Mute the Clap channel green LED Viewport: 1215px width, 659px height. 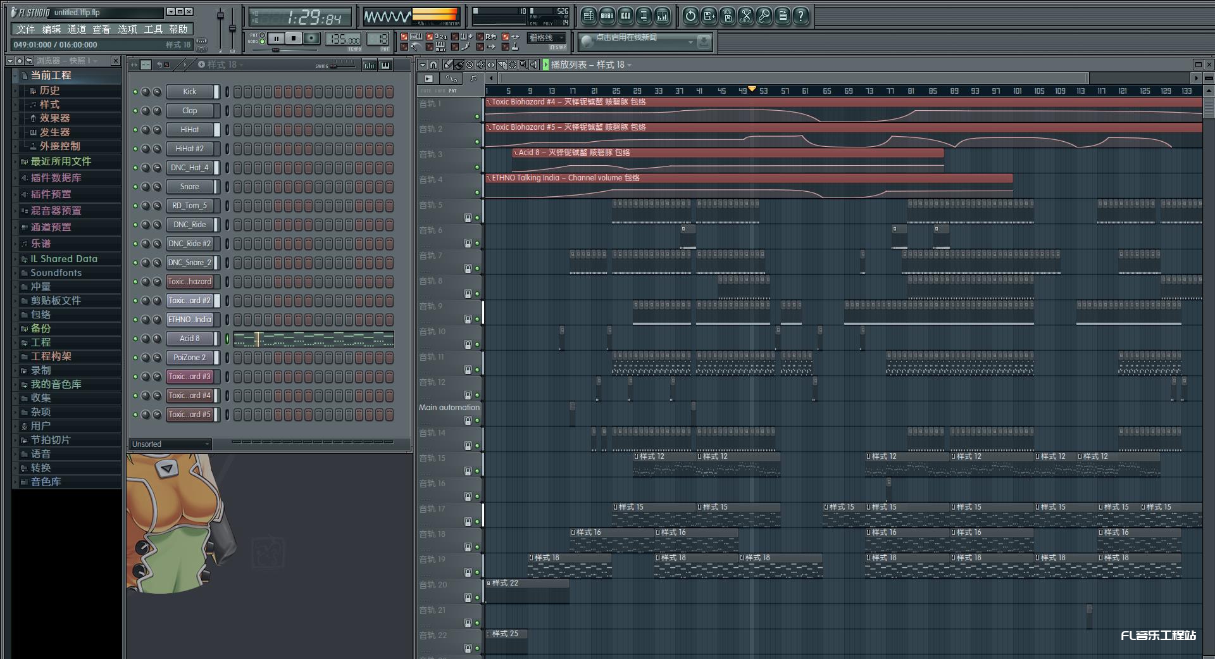tap(135, 111)
